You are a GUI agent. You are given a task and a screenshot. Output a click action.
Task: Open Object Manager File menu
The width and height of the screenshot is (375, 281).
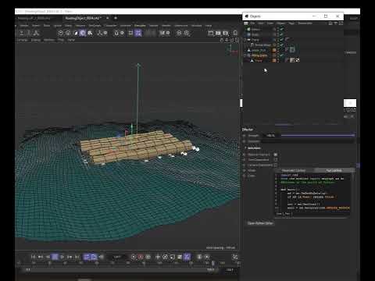tap(252, 23)
